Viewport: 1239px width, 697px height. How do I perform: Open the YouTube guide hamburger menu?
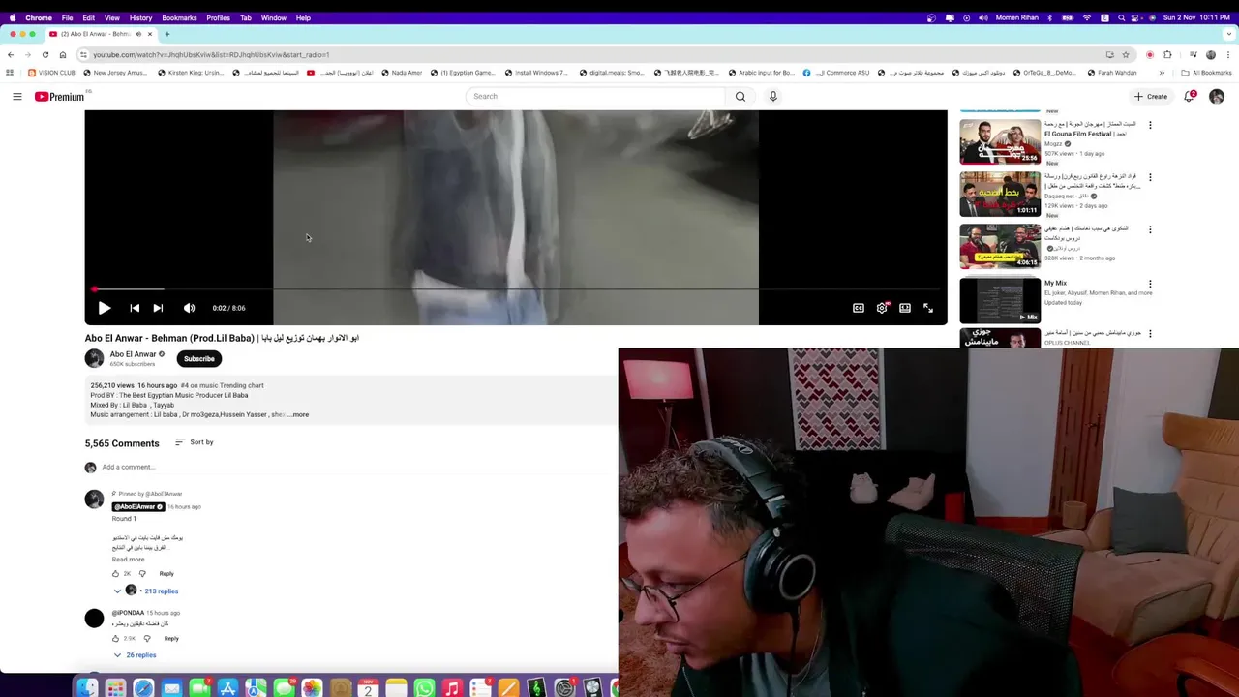(x=16, y=96)
